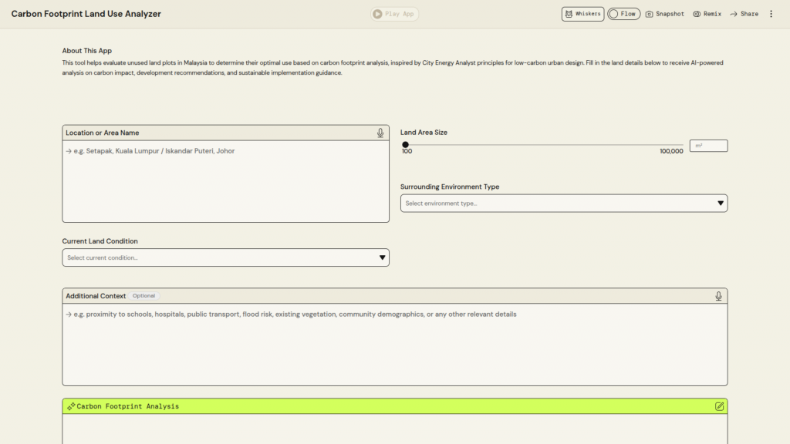This screenshot has width=790, height=444.
Task: Open the three-dot more options menu
Action: coord(771,14)
